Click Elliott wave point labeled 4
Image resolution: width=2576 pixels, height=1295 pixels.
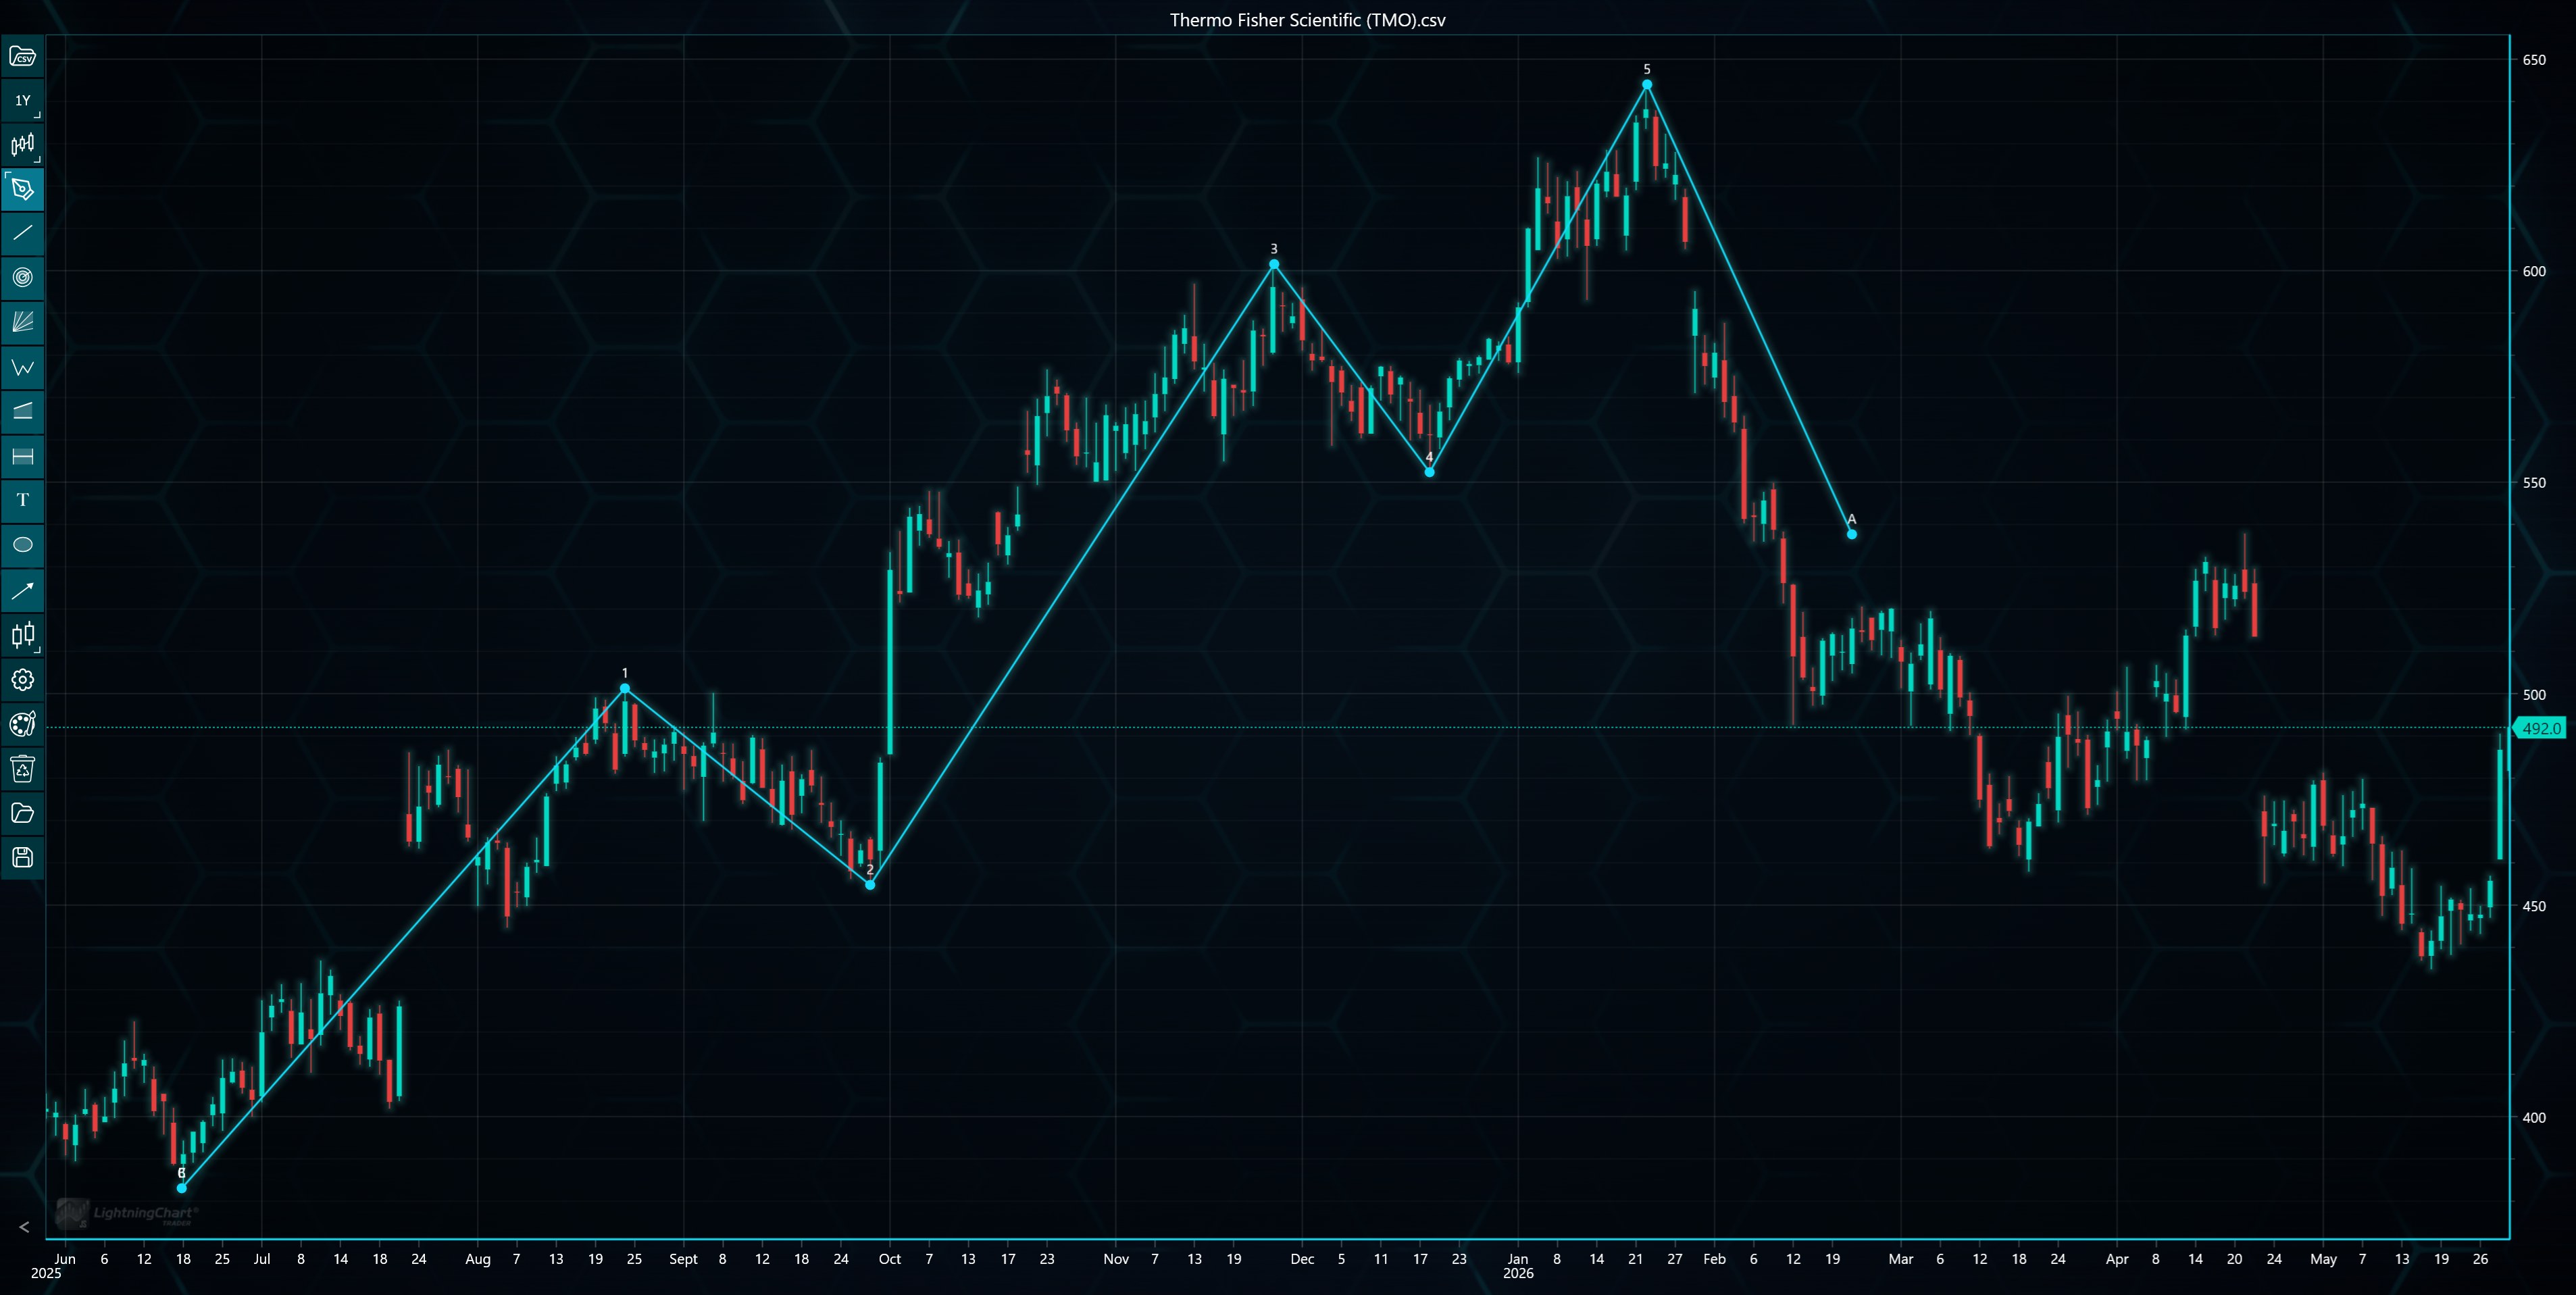click(x=1430, y=472)
